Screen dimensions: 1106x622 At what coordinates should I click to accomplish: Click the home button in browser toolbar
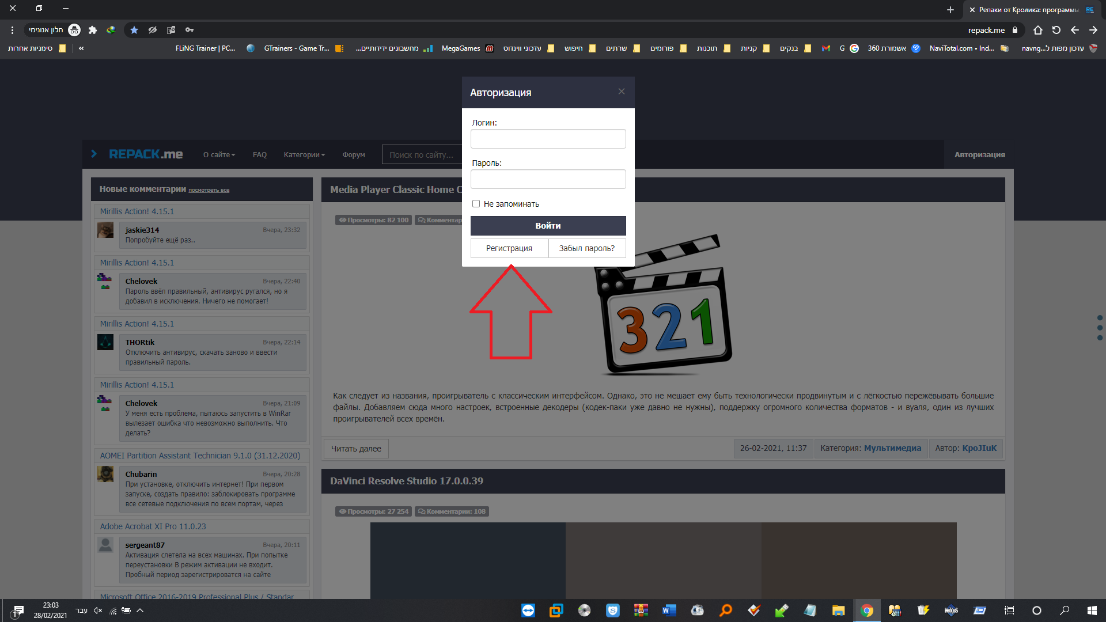point(1038,30)
